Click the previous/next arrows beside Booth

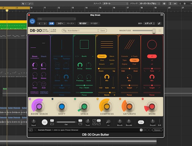[x=77, y=56]
